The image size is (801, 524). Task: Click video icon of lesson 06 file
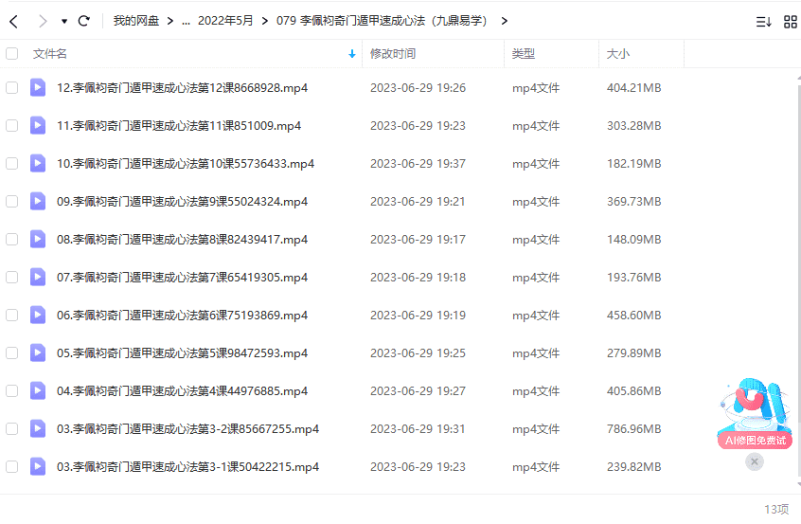pos(38,315)
